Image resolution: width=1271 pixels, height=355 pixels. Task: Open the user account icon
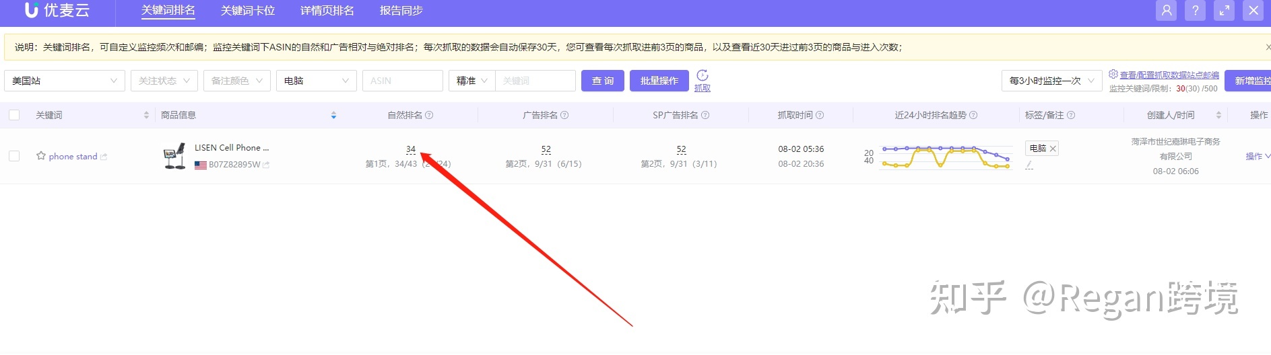click(x=1166, y=11)
